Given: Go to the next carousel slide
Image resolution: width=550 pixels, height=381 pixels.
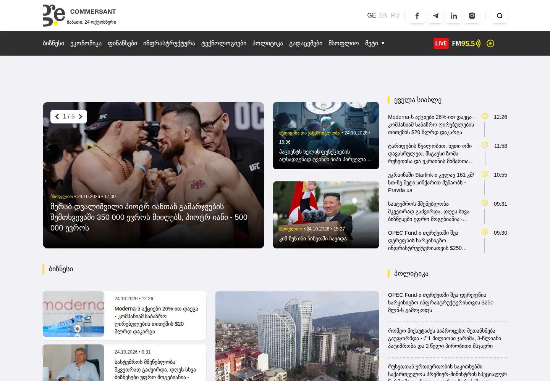Looking at the screenshot, I should click(81, 117).
